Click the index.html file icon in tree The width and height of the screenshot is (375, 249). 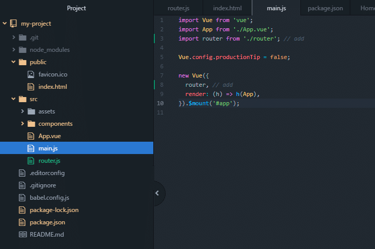(31, 87)
